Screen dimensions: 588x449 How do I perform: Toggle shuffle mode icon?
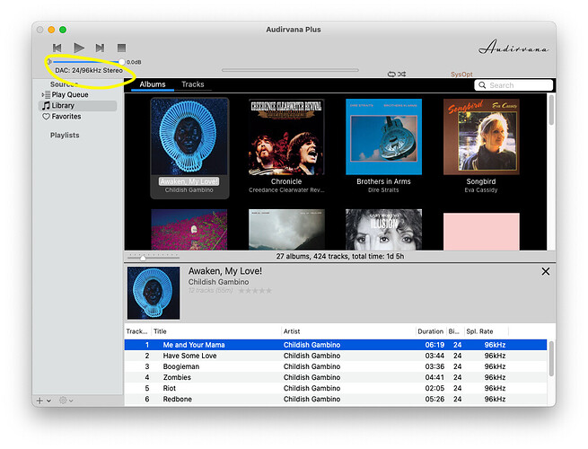coord(401,75)
